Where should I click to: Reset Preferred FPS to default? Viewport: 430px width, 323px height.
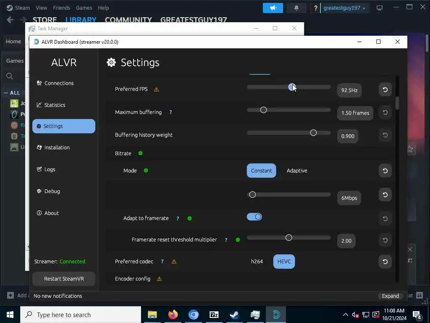(x=385, y=90)
